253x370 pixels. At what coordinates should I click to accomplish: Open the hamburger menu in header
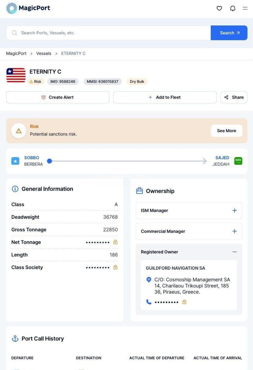(x=245, y=8)
